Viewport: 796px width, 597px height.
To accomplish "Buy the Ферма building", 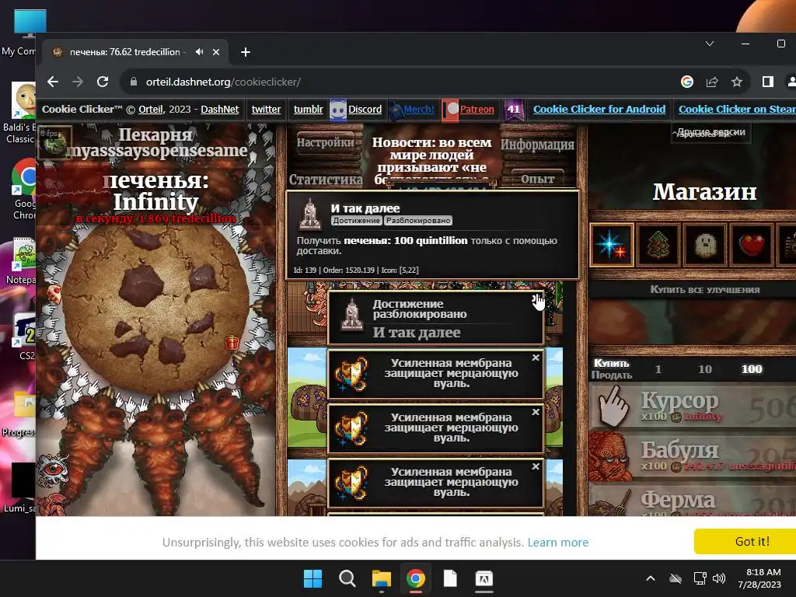I will coord(692,500).
